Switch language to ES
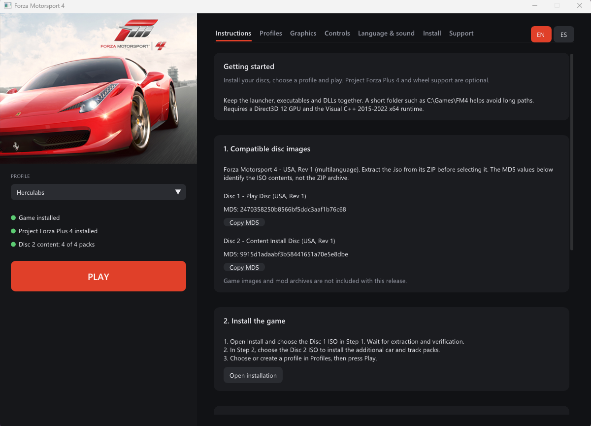The height and width of the screenshot is (426, 591). pyautogui.click(x=563, y=35)
